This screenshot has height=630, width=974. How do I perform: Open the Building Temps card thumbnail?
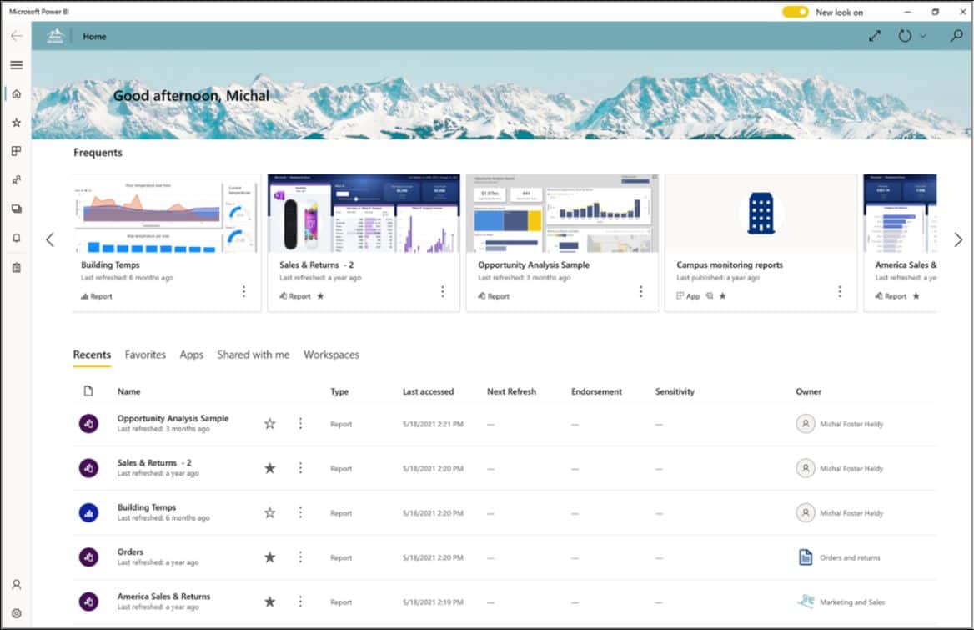point(167,213)
